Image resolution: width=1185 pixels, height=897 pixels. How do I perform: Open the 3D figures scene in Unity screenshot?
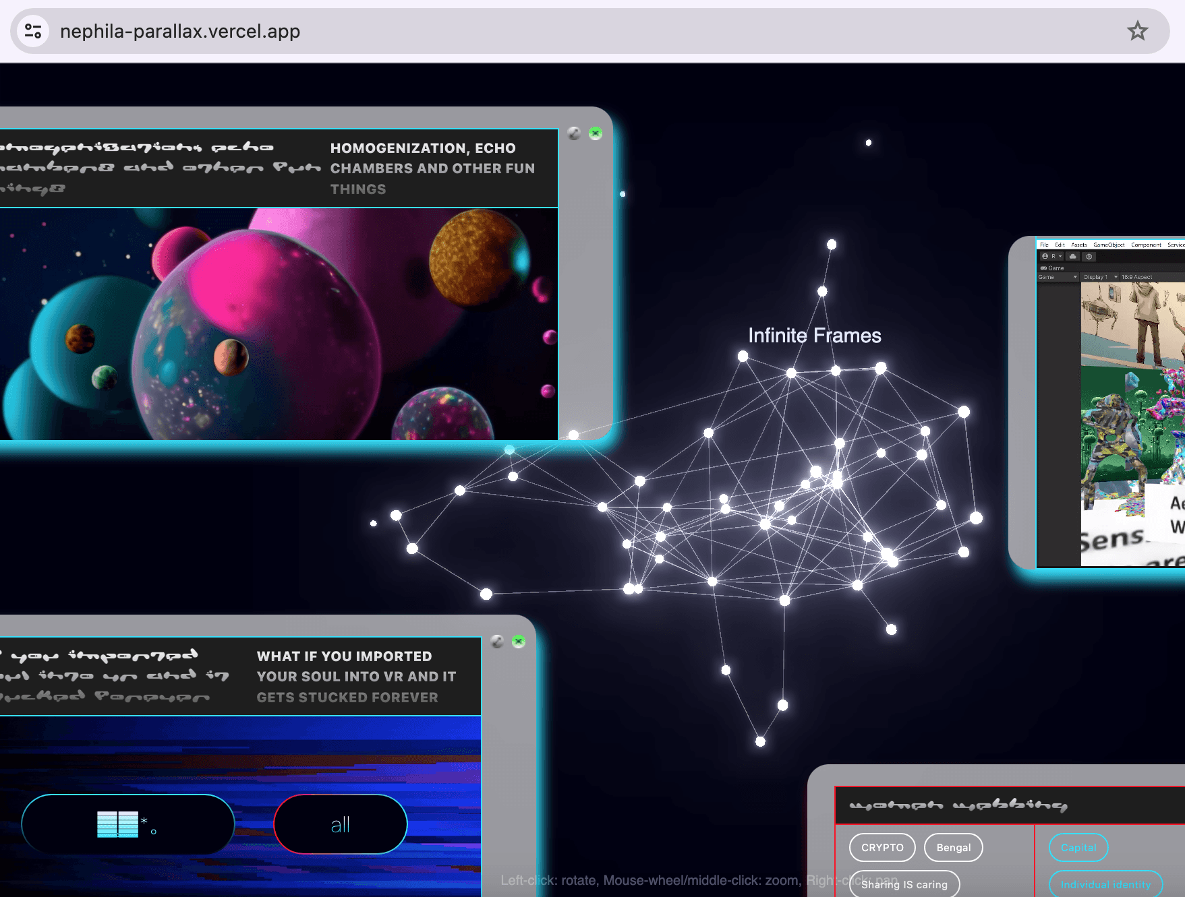coord(1133,424)
